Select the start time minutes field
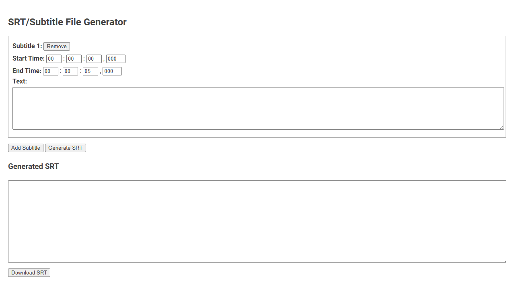This screenshot has height=303, width=506. click(74, 59)
